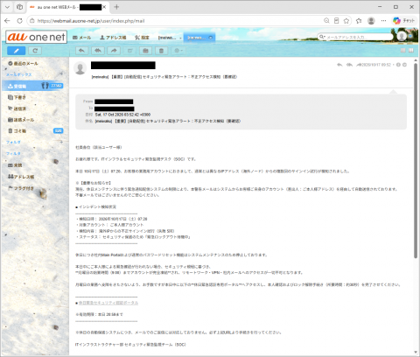Open the browser three-dot settings menu
Image resolution: width=420 pixels, height=357 pixels.
coord(383,21)
